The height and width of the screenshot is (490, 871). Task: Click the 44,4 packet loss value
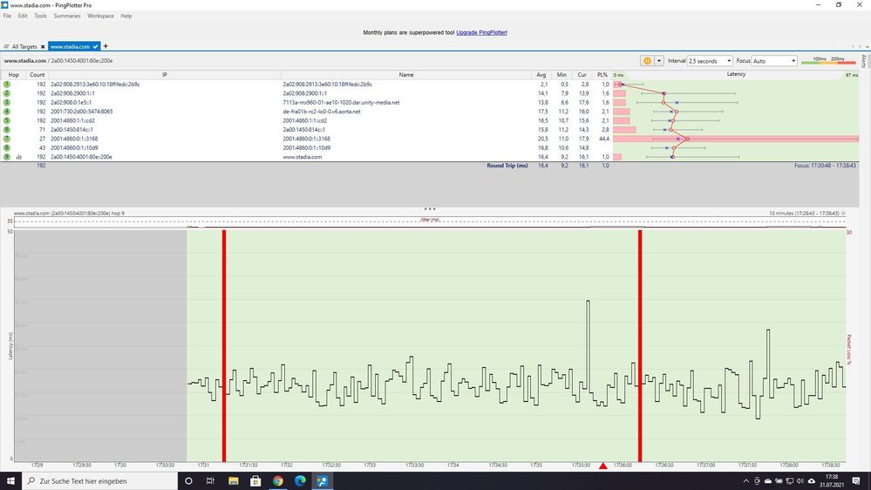coord(604,139)
